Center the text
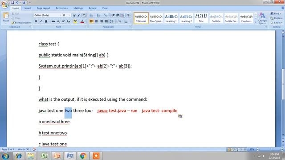Viewport: 285px width, 160px height. click(x=96, y=21)
